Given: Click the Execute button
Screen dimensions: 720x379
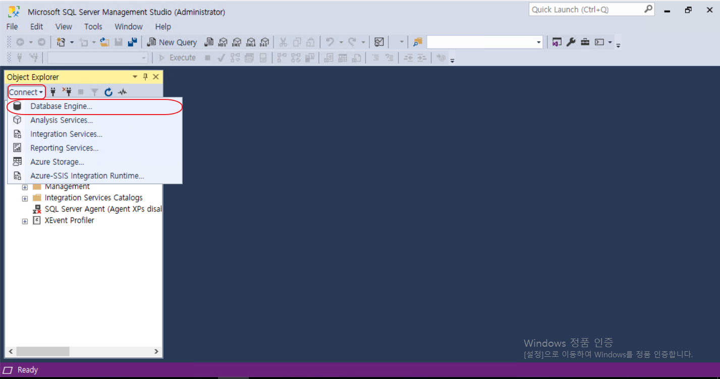Looking at the screenshot, I should point(177,58).
